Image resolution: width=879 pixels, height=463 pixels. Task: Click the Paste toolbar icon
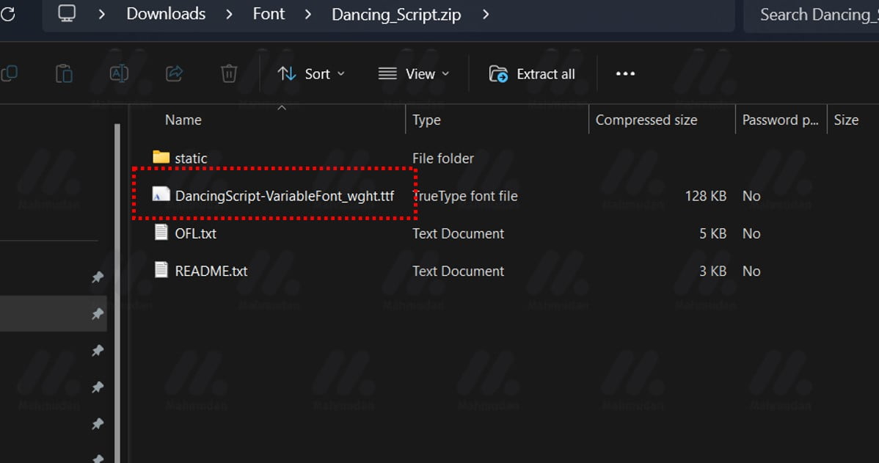64,73
